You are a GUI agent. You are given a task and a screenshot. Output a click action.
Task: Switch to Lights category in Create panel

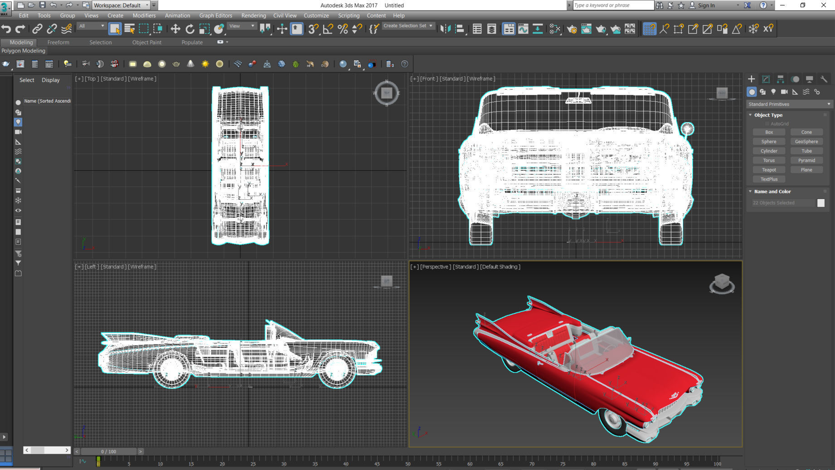pos(773,92)
